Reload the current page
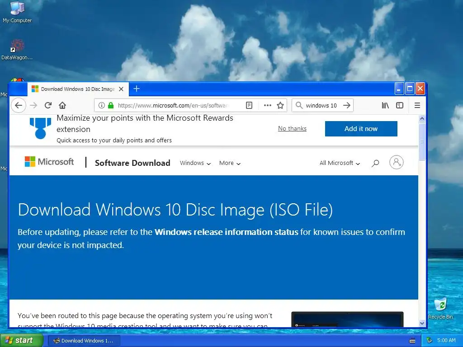Screen dimensions: 463x347 tap(48, 105)
